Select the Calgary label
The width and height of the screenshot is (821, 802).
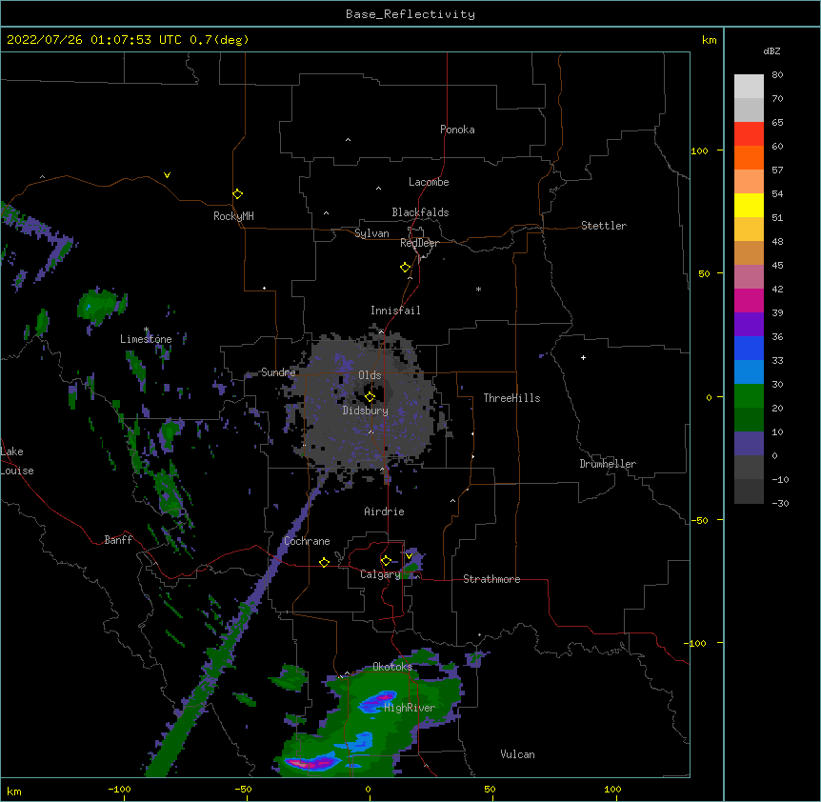click(380, 574)
